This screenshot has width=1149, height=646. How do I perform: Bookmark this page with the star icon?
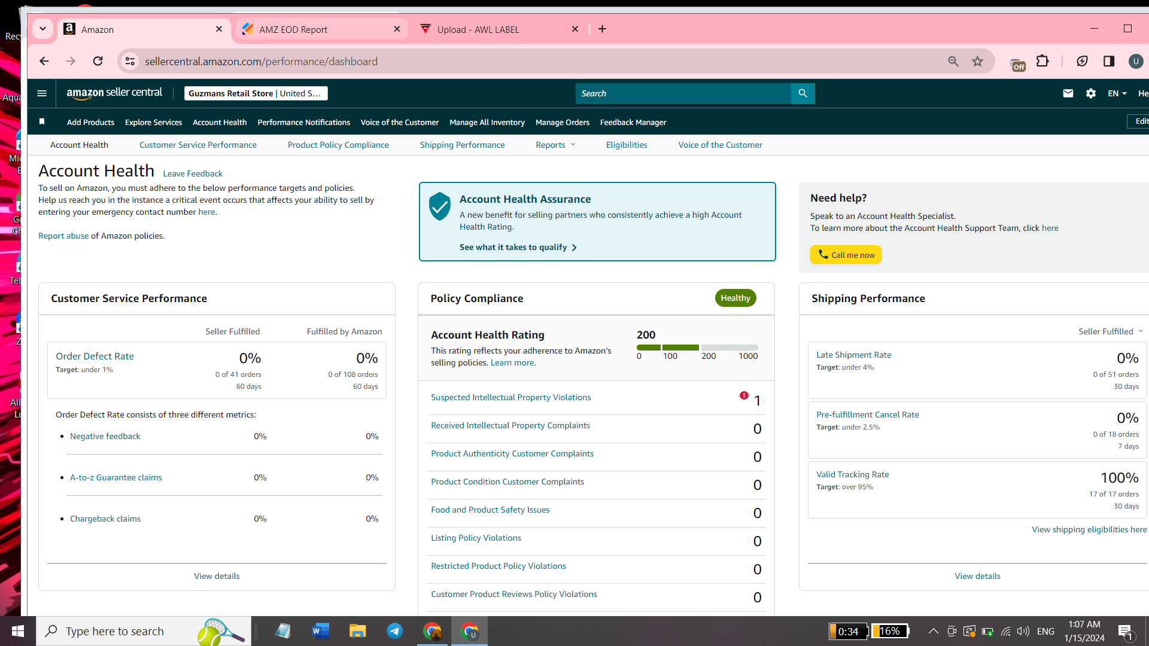point(977,61)
